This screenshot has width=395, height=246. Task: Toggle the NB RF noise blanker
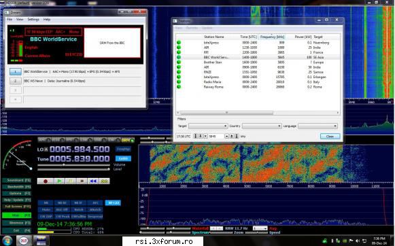pos(62,203)
